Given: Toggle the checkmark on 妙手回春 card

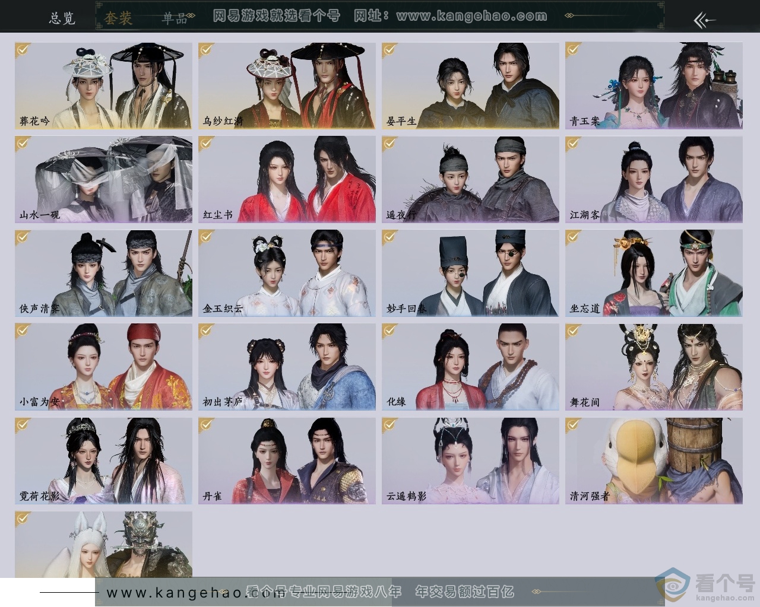Looking at the screenshot, I should [x=390, y=237].
